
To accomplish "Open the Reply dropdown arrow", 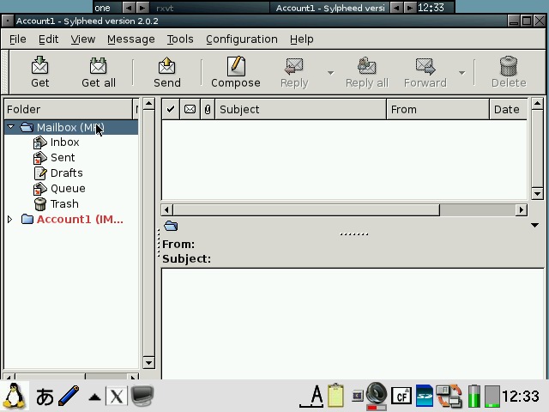I will [x=330, y=73].
